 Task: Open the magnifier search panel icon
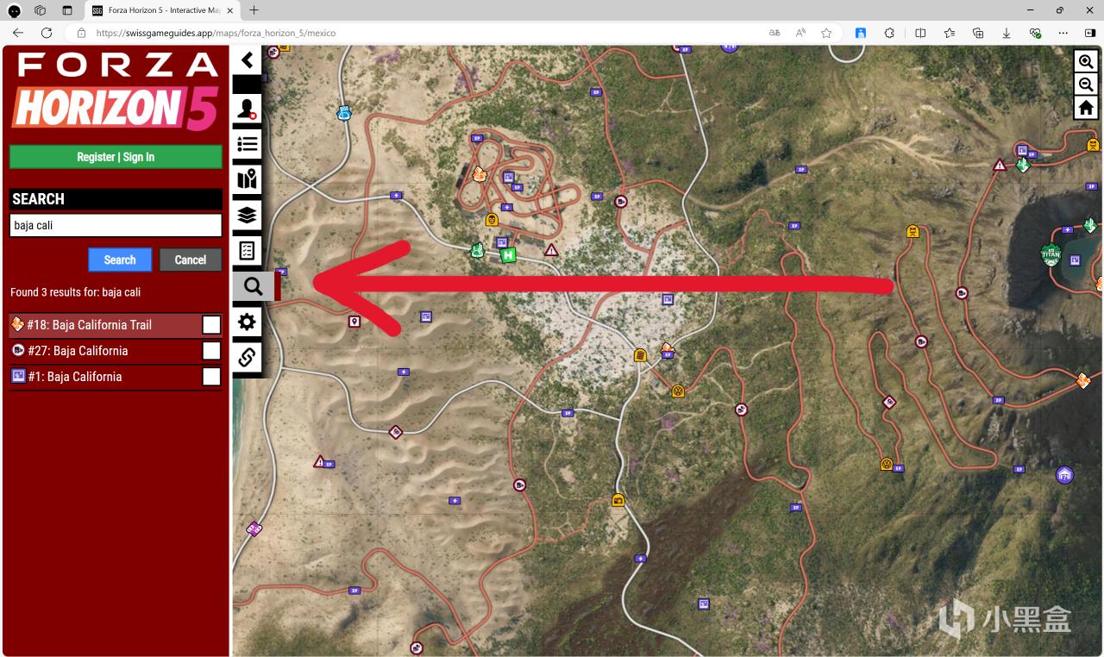tap(253, 286)
